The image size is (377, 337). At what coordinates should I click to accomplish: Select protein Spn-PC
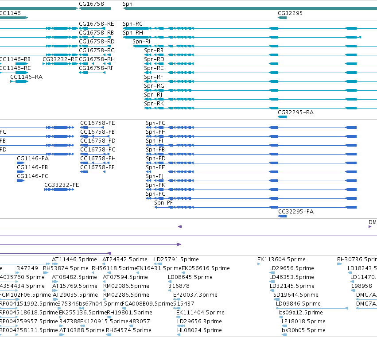coord(155,123)
